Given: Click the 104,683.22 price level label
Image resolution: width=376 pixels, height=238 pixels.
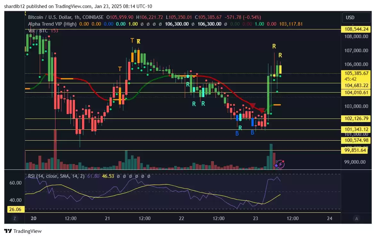Looking at the screenshot, I should point(356,86).
